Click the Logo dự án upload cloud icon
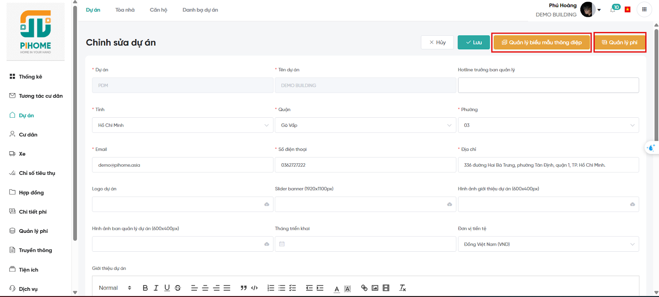Image resolution: width=659 pixels, height=297 pixels. [x=266, y=204]
